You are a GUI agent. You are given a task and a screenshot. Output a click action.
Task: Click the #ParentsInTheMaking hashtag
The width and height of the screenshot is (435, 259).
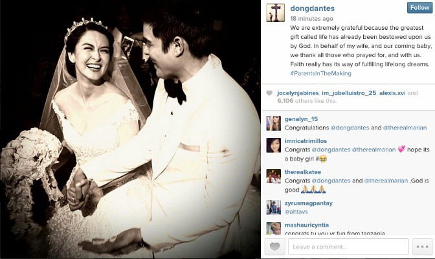320,73
